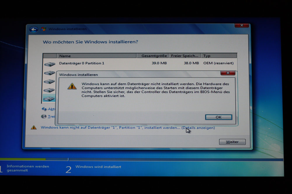Image resolution: width=292 pixels, height=194 pixels.
Task: Click the "OEM (reserviert)" type cell
Action: [218, 63]
